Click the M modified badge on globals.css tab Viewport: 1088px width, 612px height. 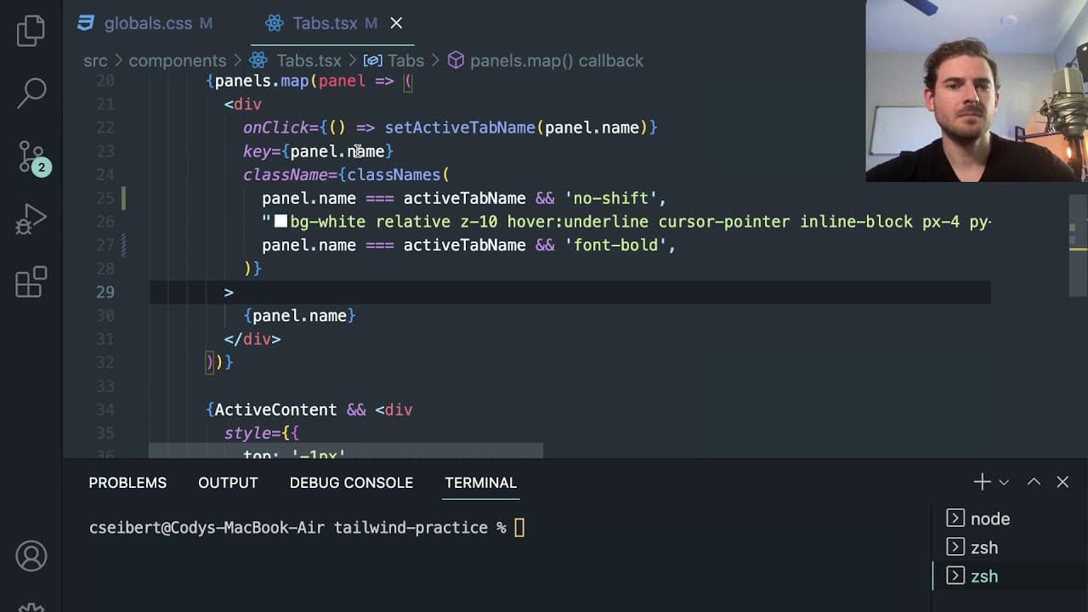pos(206,23)
